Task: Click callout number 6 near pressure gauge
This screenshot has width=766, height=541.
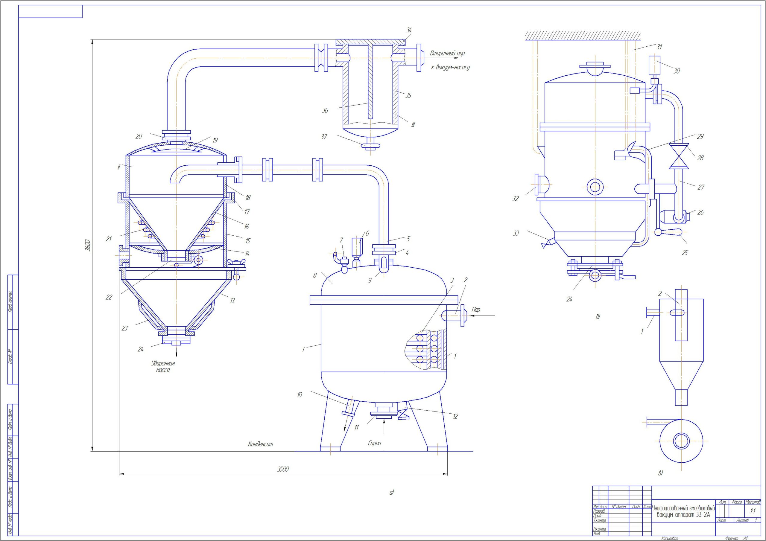Action: point(367,234)
